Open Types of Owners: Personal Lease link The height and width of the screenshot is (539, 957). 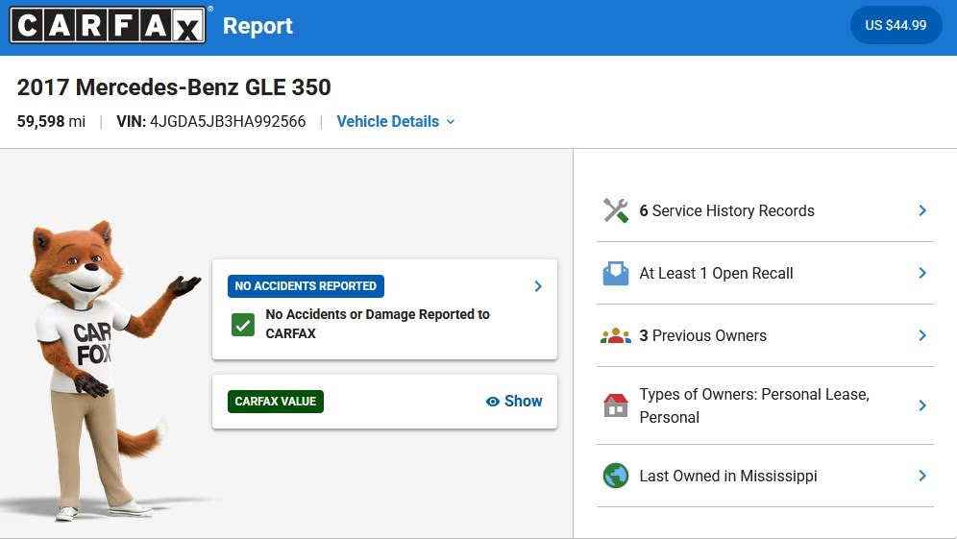tap(765, 405)
